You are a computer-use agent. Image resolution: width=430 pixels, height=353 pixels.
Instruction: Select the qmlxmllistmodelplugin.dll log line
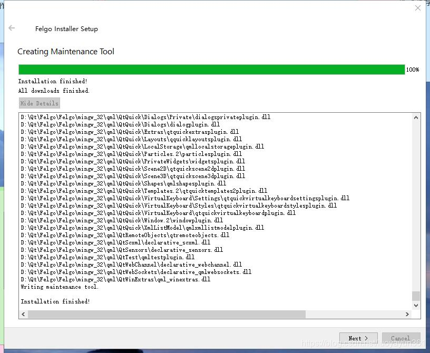[x=142, y=228]
